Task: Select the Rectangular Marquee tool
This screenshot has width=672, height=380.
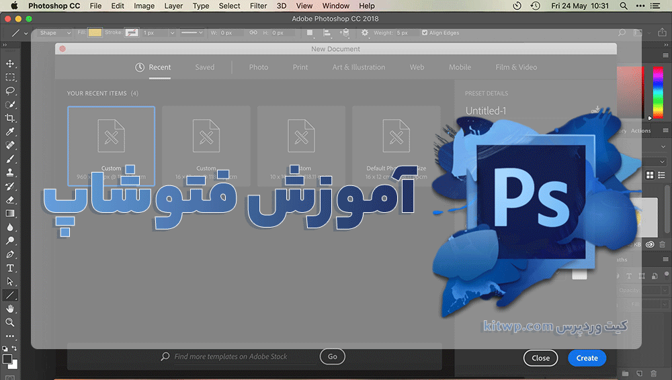Action: point(10,77)
